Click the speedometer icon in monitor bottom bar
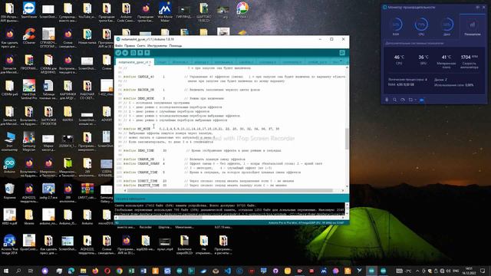Screen dimensions: 491x276 click(403, 100)
